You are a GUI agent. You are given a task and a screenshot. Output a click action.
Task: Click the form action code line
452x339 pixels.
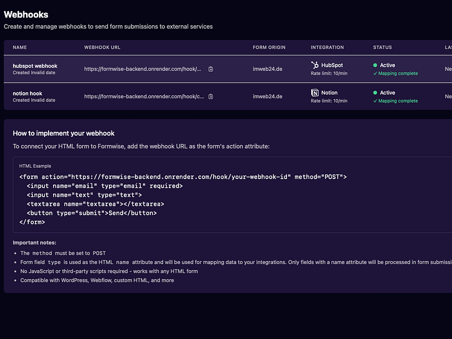tap(183, 177)
